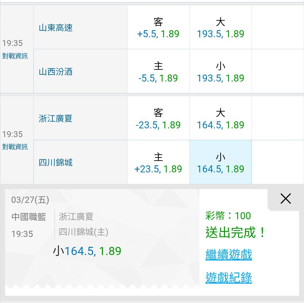Image resolution: width=304 pixels, height=303 pixels.
Task: Select 四川錦城 home spread +23.5
Action: (x=158, y=163)
